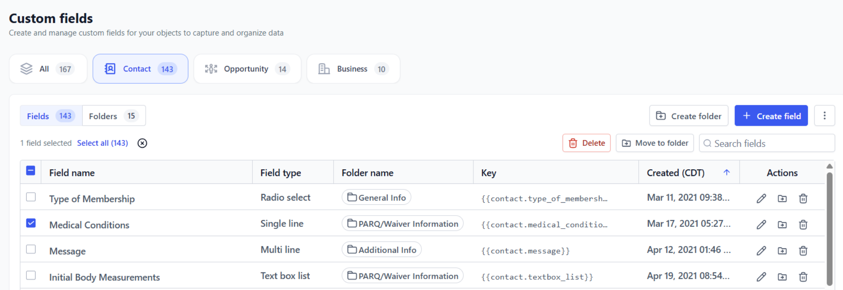This screenshot has width=843, height=290.
Task: Edit the Medical Conditions field
Action: point(761,225)
